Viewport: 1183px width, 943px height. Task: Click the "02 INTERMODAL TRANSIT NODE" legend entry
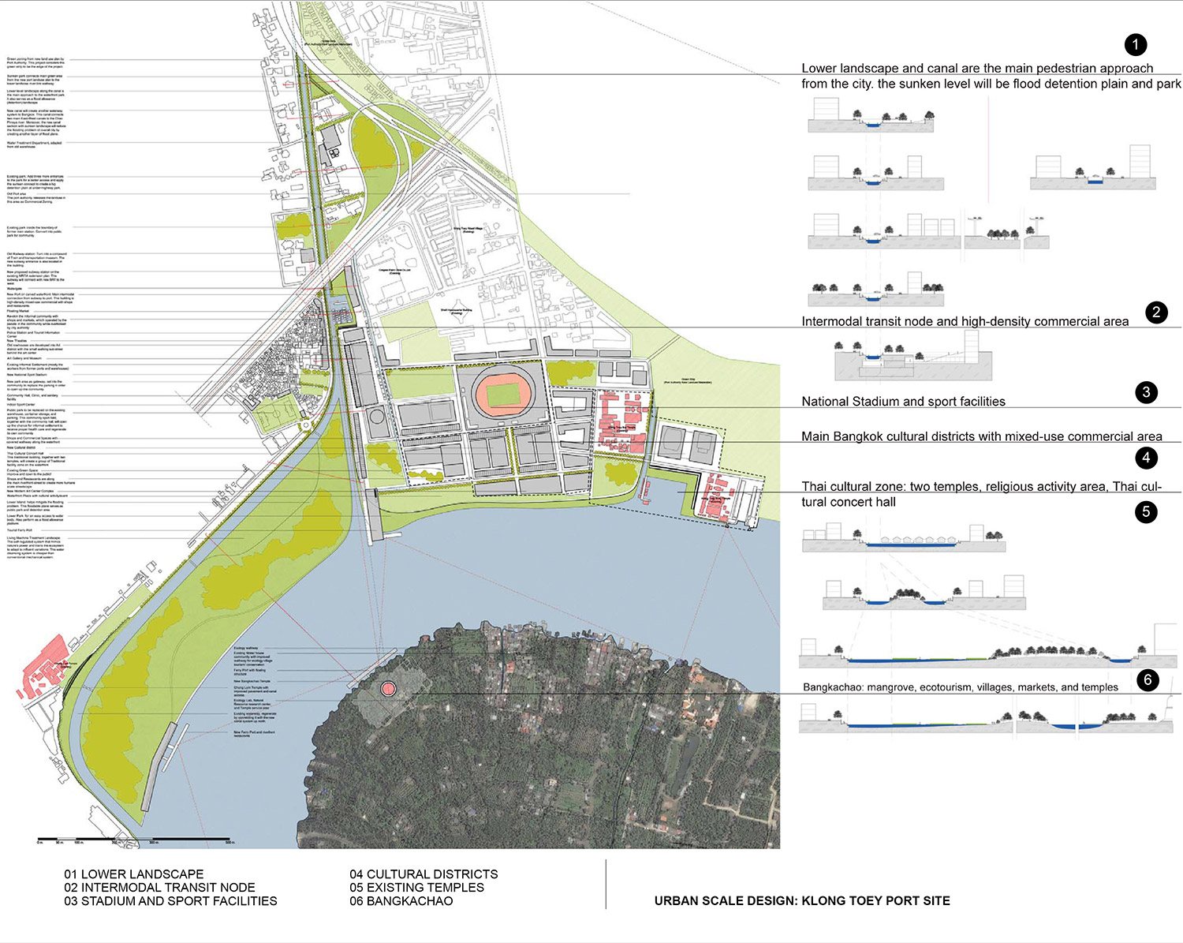[159, 888]
